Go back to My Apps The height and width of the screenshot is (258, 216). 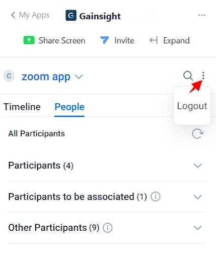[30, 15]
